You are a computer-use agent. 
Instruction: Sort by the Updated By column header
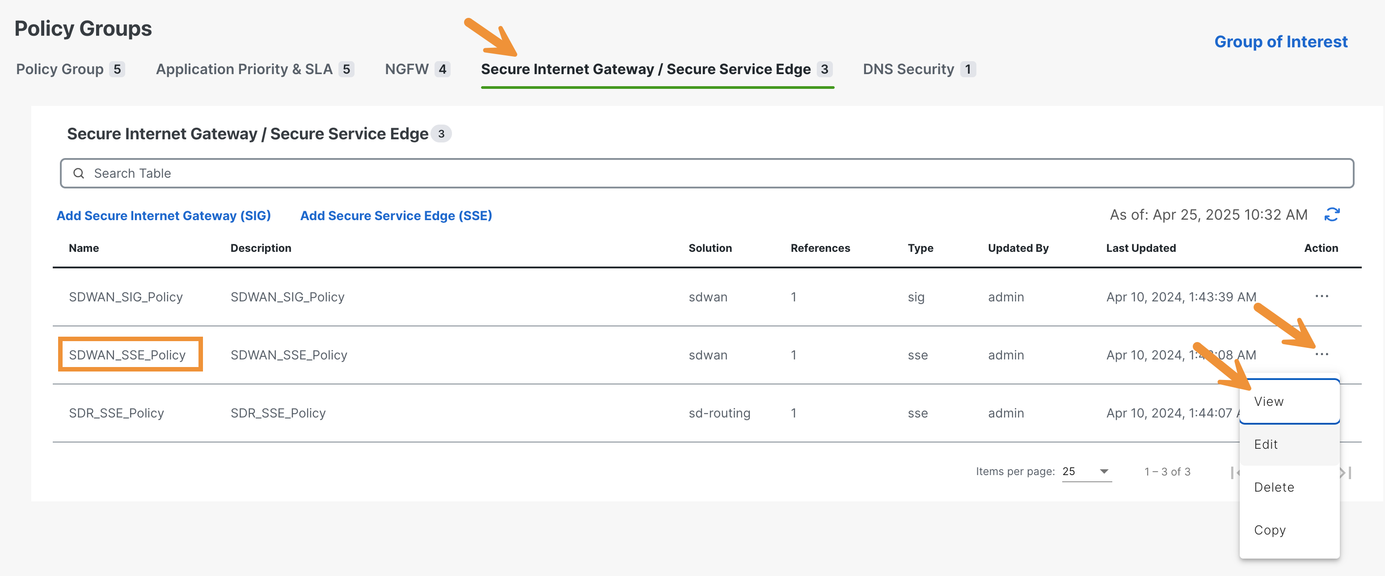(1018, 248)
